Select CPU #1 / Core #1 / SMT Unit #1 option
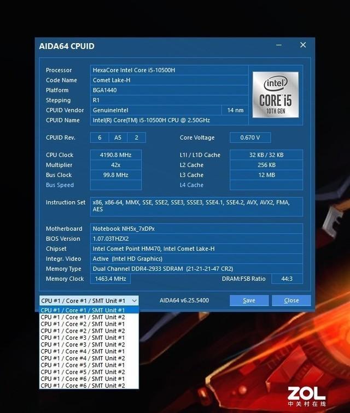Image resolution: width=350 pixels, height=413 pixels. [x=89, y=310]
